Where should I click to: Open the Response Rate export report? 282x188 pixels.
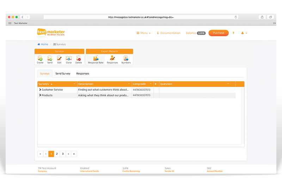tap(96, 59)
